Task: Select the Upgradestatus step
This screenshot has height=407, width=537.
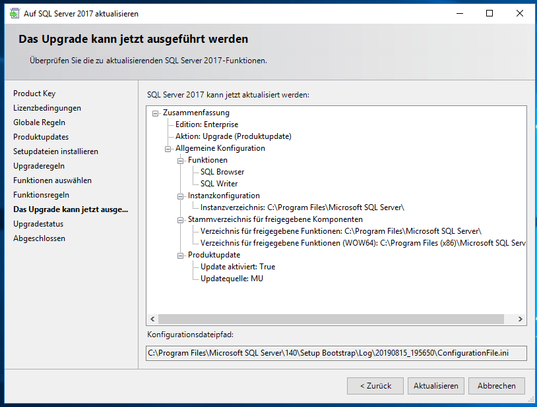Action: pyautogui.click(x=38, y=224)
